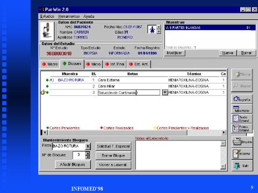258x193 pixels.
Task: Click the Añadir Bloques button
Action: point(73,165)
